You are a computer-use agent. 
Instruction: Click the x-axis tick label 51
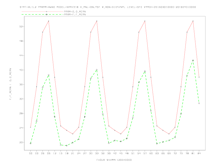(133, 153)
